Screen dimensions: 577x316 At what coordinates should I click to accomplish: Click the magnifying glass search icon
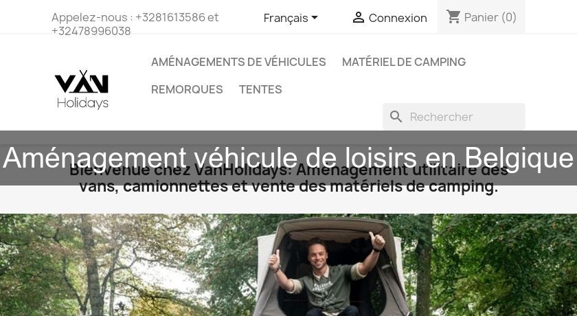click(x=396, y=117)
